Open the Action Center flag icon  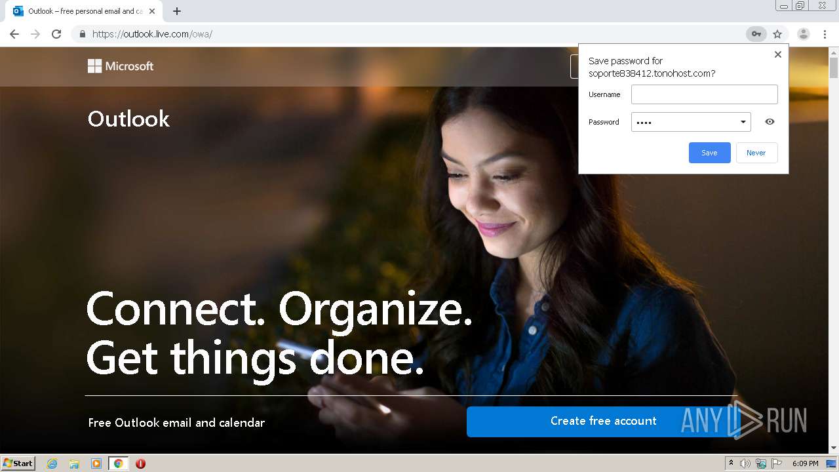pos(777,463)
